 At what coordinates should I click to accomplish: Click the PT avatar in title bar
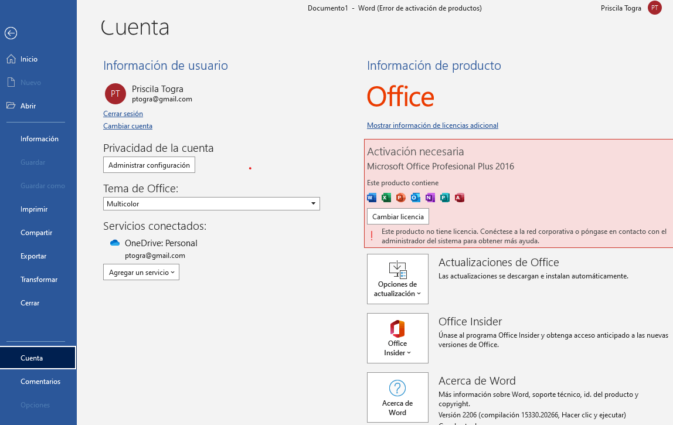[655, 8]
